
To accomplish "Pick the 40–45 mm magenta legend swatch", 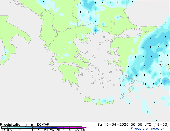I will (x=73, y=128).
